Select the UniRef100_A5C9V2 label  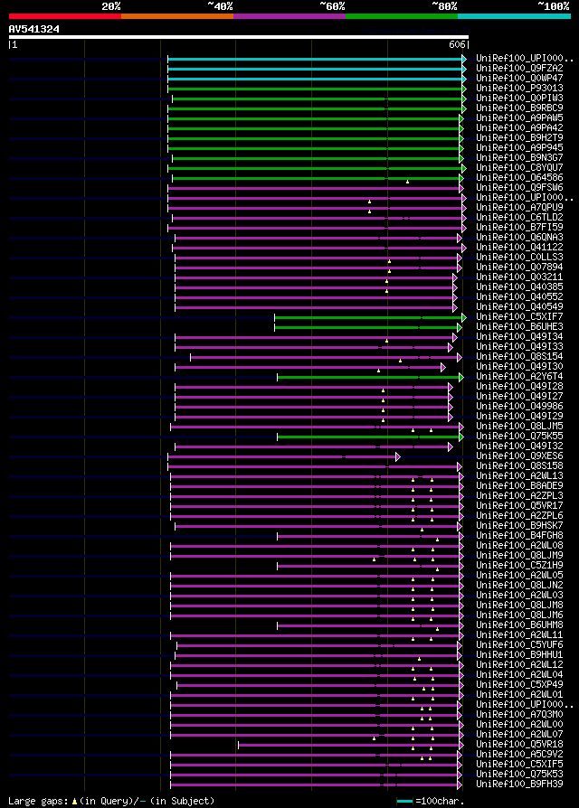pyautogui.click(x=519, y=754)
